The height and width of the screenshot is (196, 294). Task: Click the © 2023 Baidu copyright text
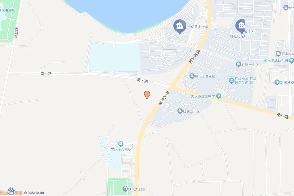point(34,193)
